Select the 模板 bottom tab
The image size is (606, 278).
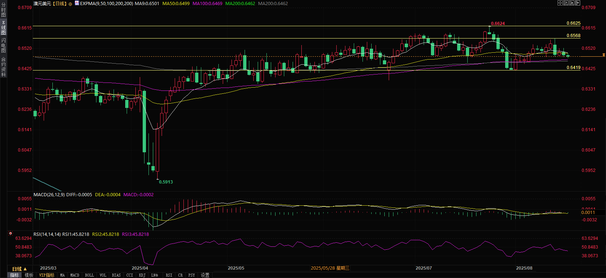tap(29, 275)
